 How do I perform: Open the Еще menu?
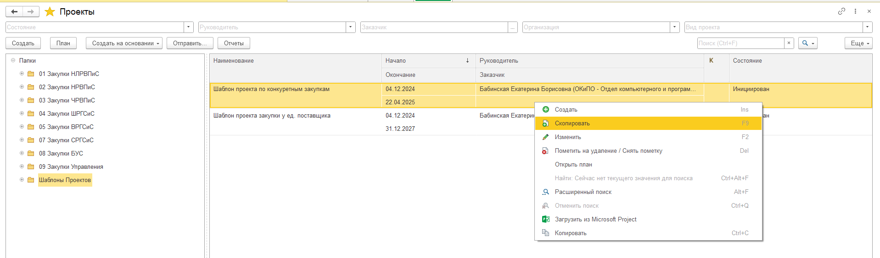[x=858, y=43]
